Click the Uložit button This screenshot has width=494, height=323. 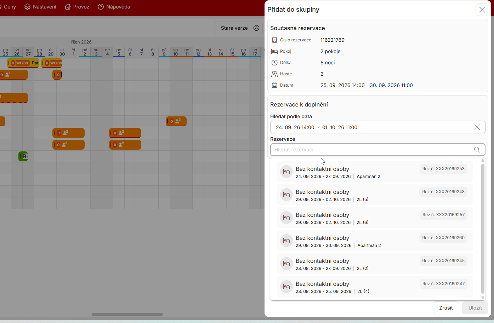[x=475, y=308]
